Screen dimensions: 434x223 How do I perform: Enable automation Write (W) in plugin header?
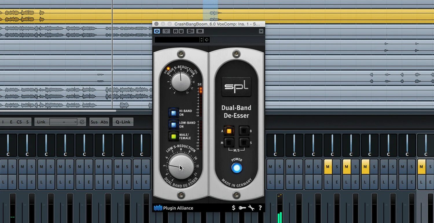181,31
